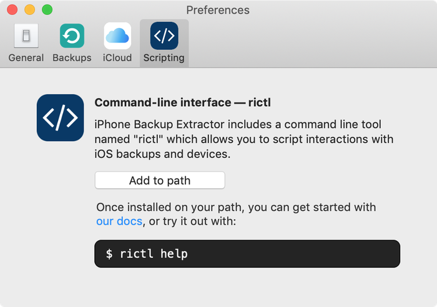Click the 'Command-line interface — rictl' heading
Viewport: 437px width, 307px height.
tap(182, 102)
